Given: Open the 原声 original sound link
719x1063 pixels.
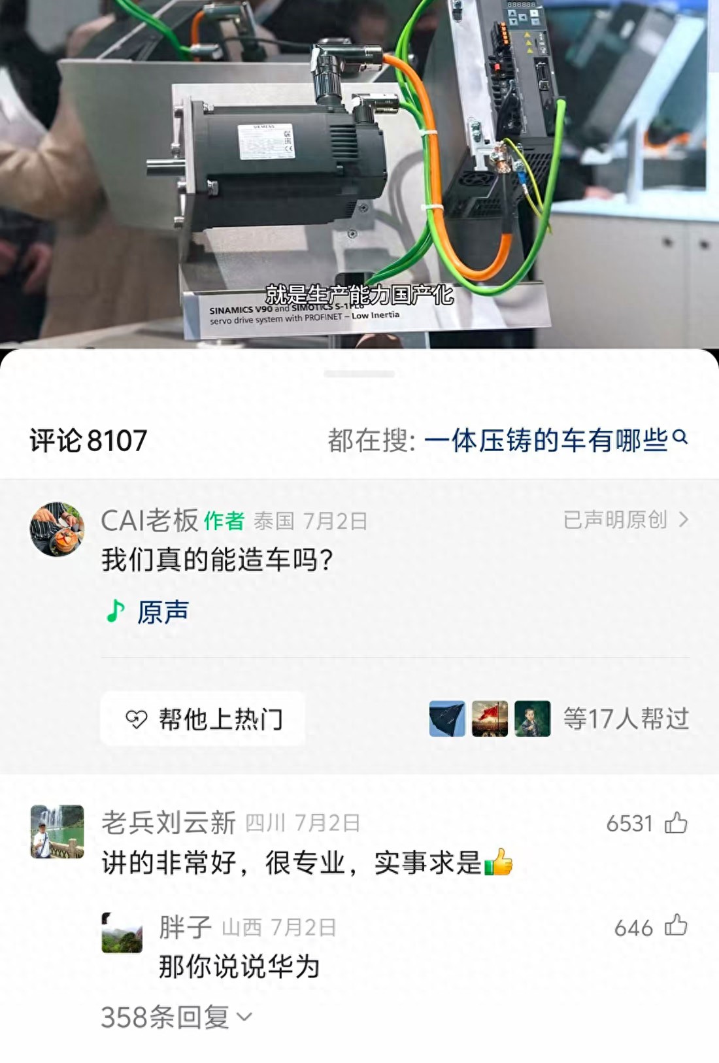Looking at the screenshot, I should pyautogui.click(x=163, y=612).
